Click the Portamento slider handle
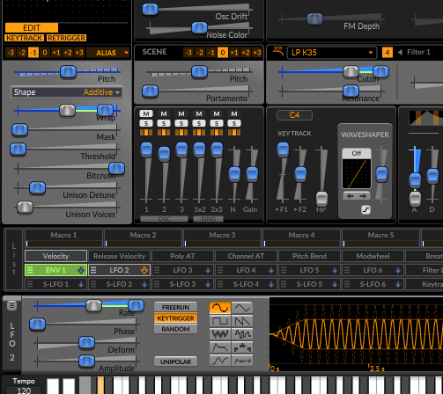This screenshot has height=394, width=443. tap(150, 91)
